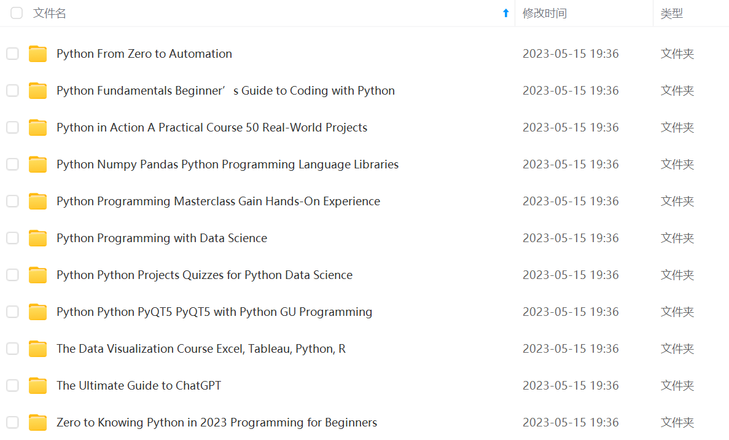Click folder icon beside The Ultimate Guide to ChatGPT

tap(38, 386)
